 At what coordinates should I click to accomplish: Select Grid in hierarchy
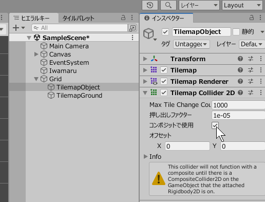click(x=55, y=79)
